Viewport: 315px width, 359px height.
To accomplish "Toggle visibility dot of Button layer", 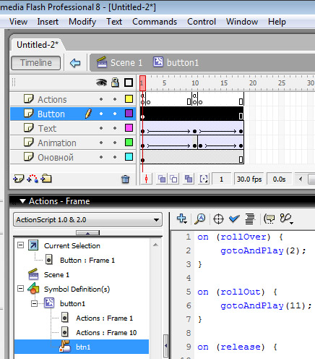I will tap(101, 114).
